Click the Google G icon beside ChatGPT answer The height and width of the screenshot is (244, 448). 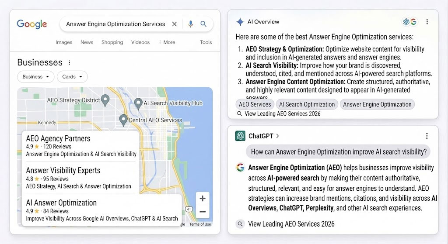tap(240, 167)
